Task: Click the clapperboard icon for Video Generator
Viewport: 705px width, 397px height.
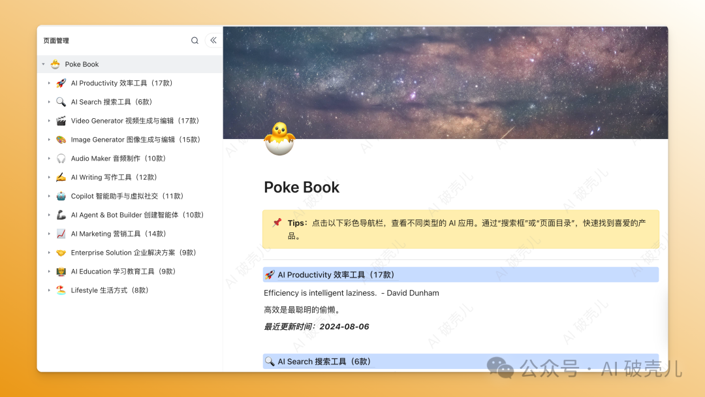Action: point(61,121)
